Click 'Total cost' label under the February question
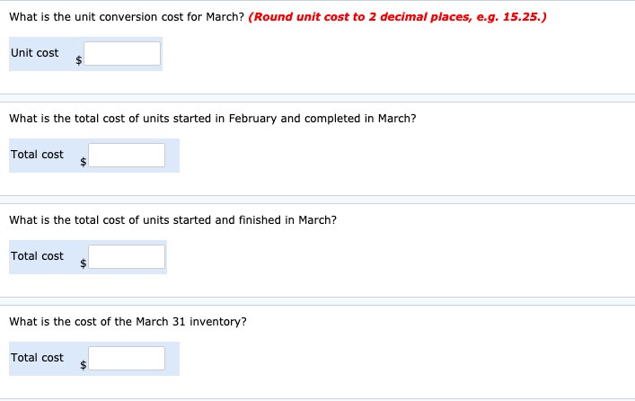 [38, 155]
